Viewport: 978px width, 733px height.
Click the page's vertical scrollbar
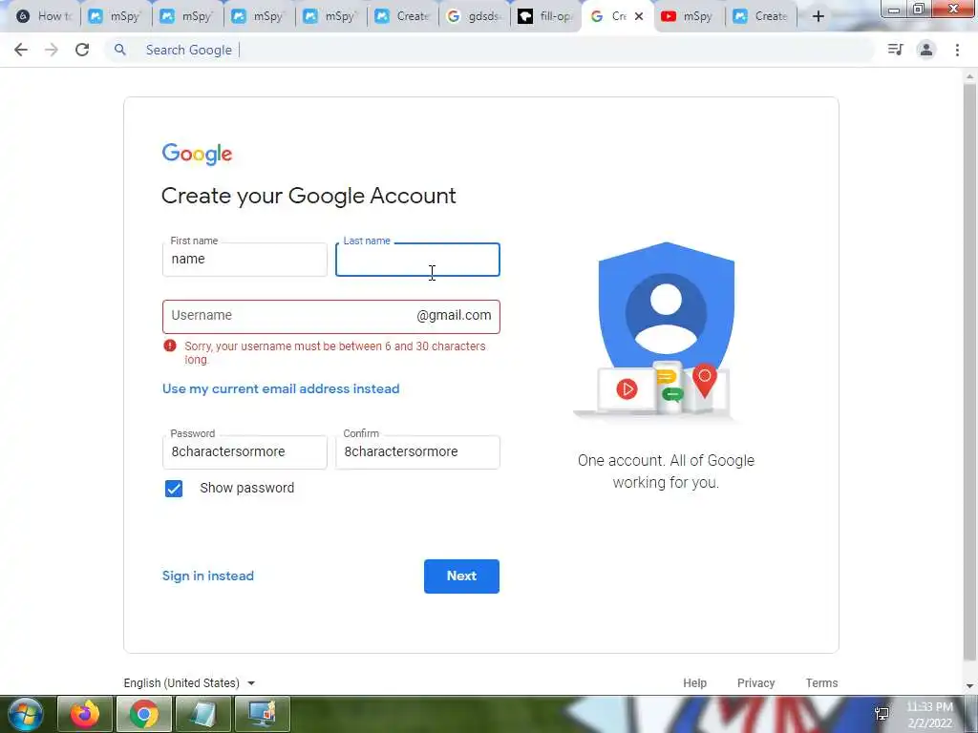(x=970, y=371)
